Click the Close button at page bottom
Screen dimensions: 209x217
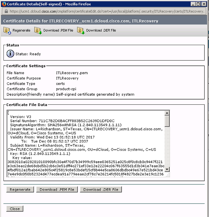pyautogui.click(x=15, y=209)
